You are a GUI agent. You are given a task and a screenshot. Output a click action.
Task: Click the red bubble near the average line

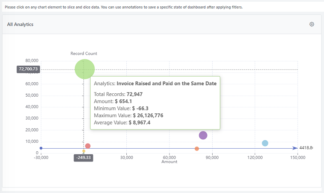88,146
